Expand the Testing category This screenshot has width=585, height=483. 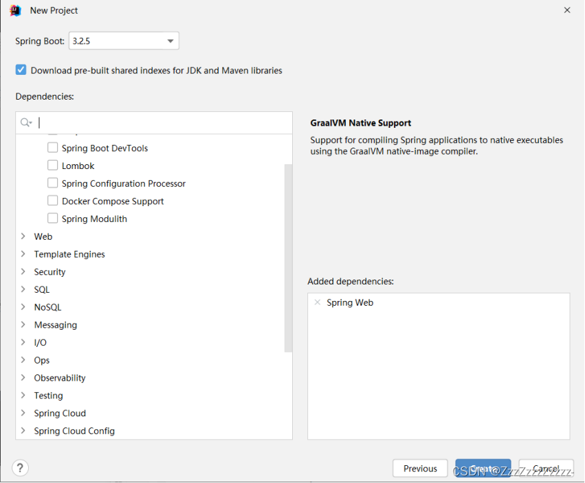click(x=23, y=395)
